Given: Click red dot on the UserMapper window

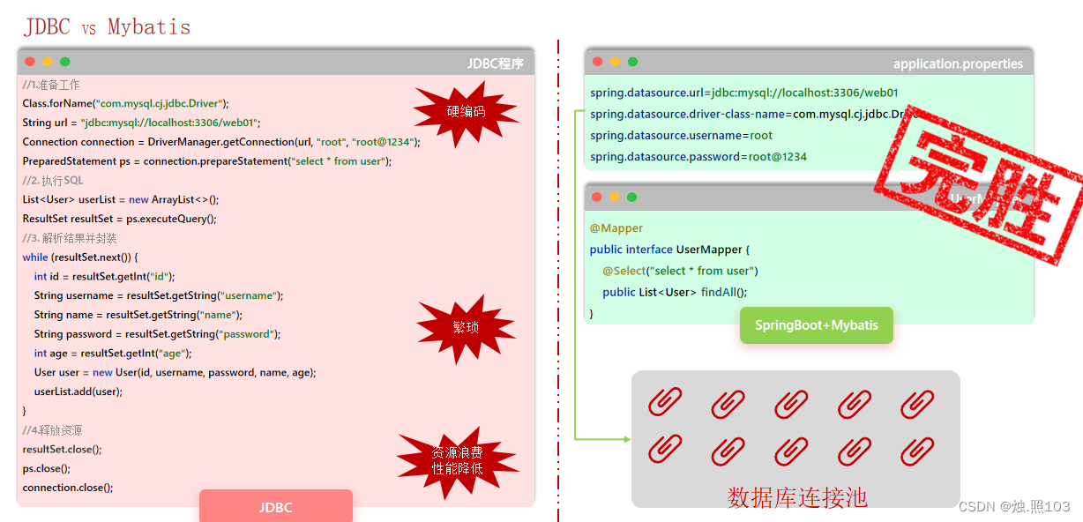Looking at the screenshot, I should [597, 197].
